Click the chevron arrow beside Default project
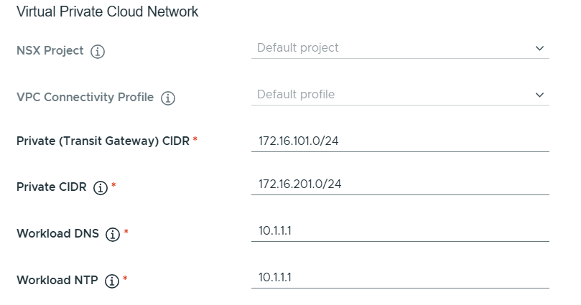 540,48
